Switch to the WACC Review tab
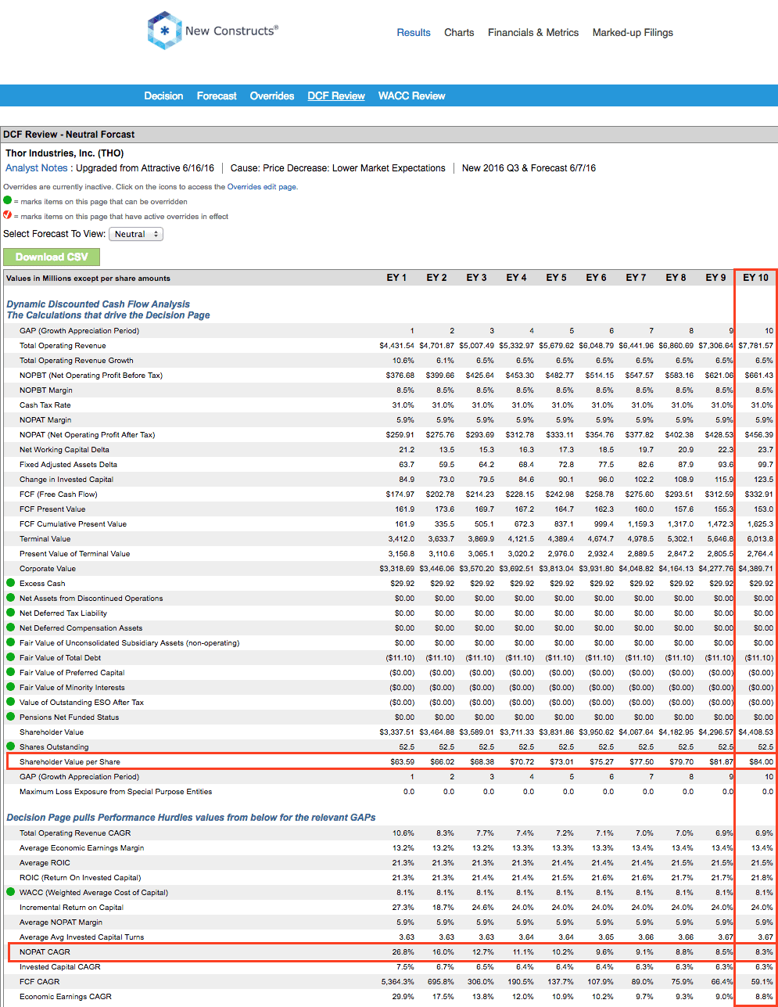The width and height of the screenshot is (778, 1007). 412,95
